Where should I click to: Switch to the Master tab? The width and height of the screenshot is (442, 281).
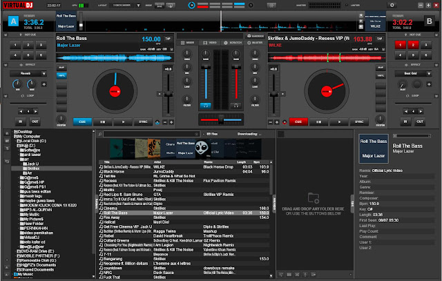[255, 43]
